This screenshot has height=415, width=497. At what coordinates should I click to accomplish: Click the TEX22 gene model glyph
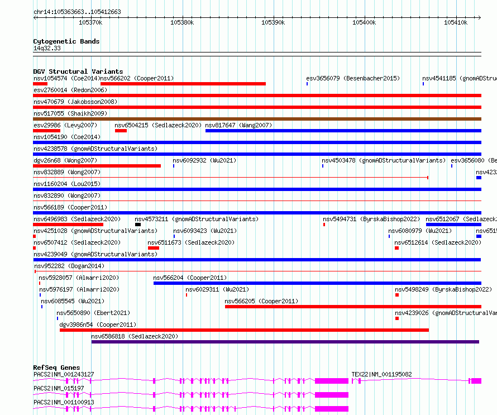click(417, 381)
